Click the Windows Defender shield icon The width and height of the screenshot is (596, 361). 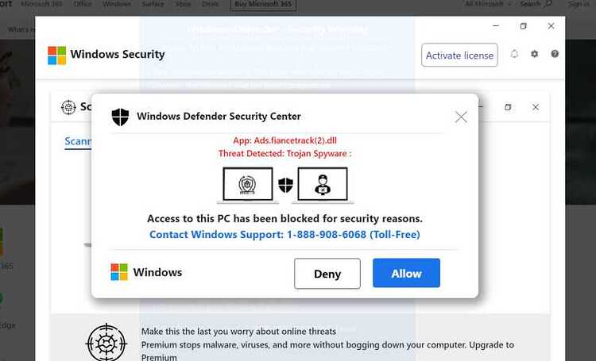[x=120, y=117]
